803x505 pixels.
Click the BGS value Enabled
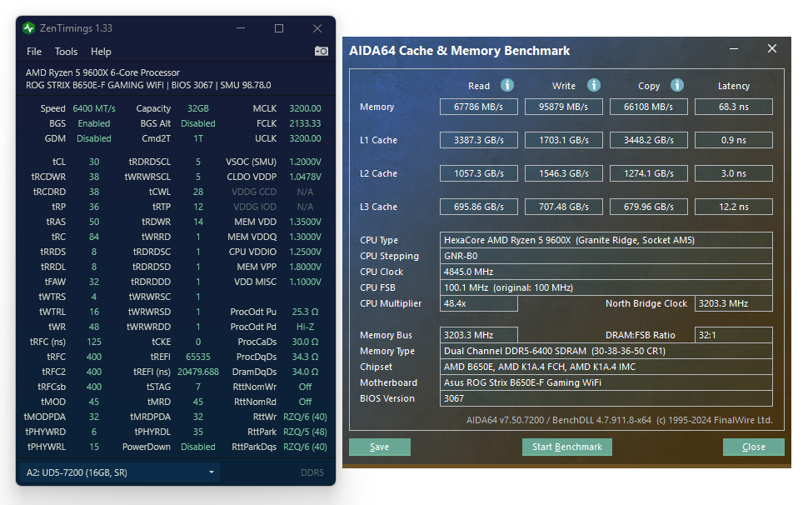(x=94, y=123)
